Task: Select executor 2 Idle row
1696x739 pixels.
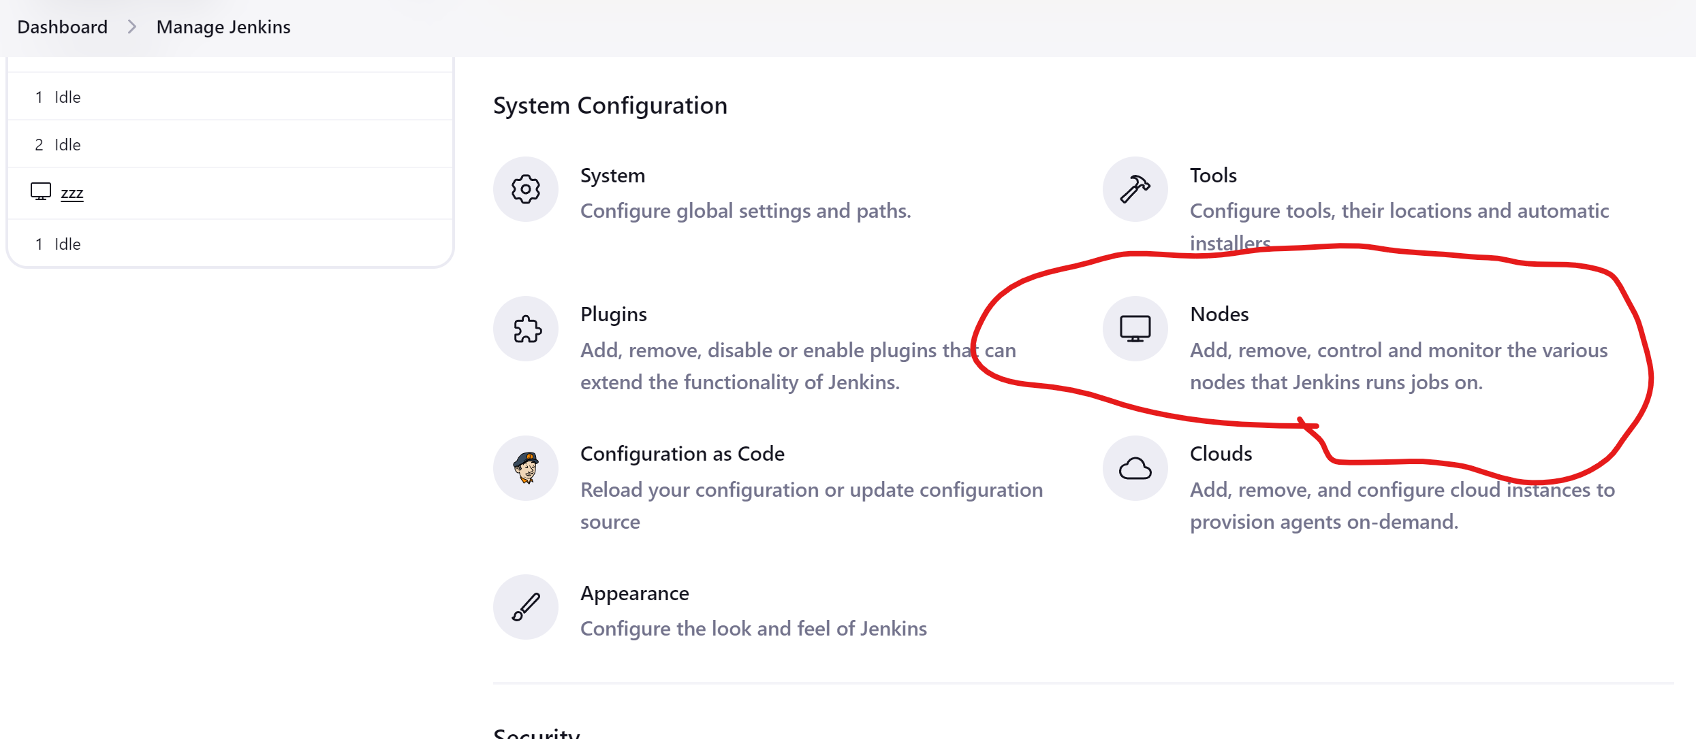Action: point(230,144)
